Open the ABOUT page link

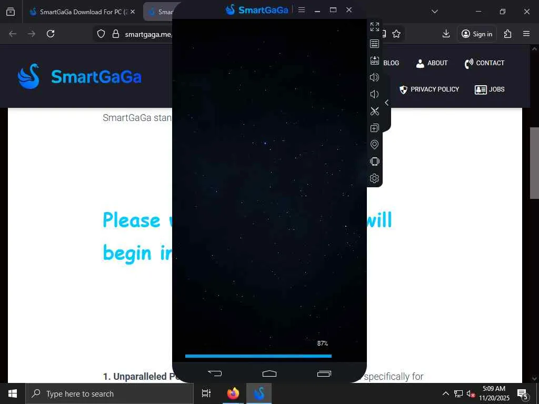[432, 63]
